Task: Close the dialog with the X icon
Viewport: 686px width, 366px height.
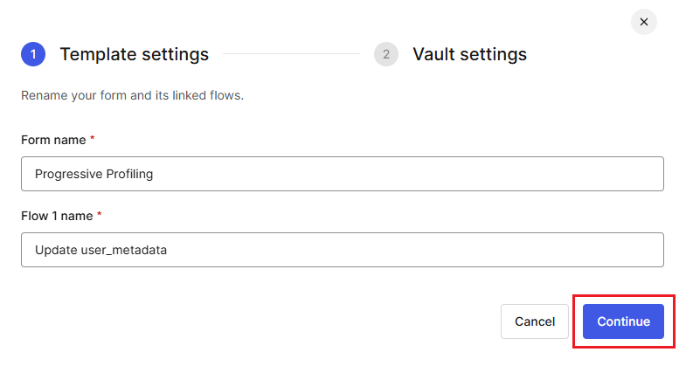Action: (643, 22)
